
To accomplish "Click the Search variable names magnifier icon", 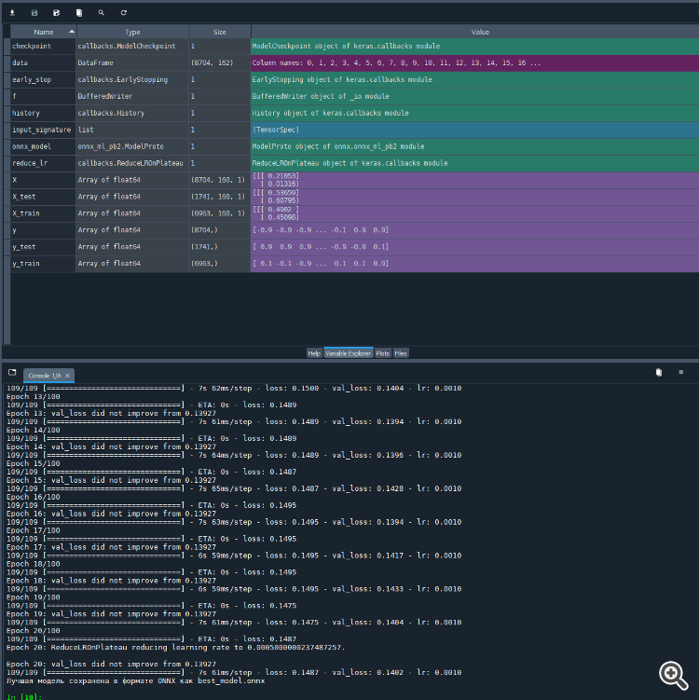I will click(102, 13).
